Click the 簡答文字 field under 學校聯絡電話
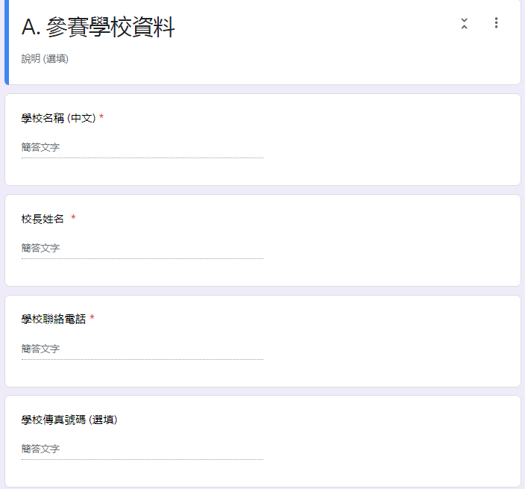 pos(142,349)
